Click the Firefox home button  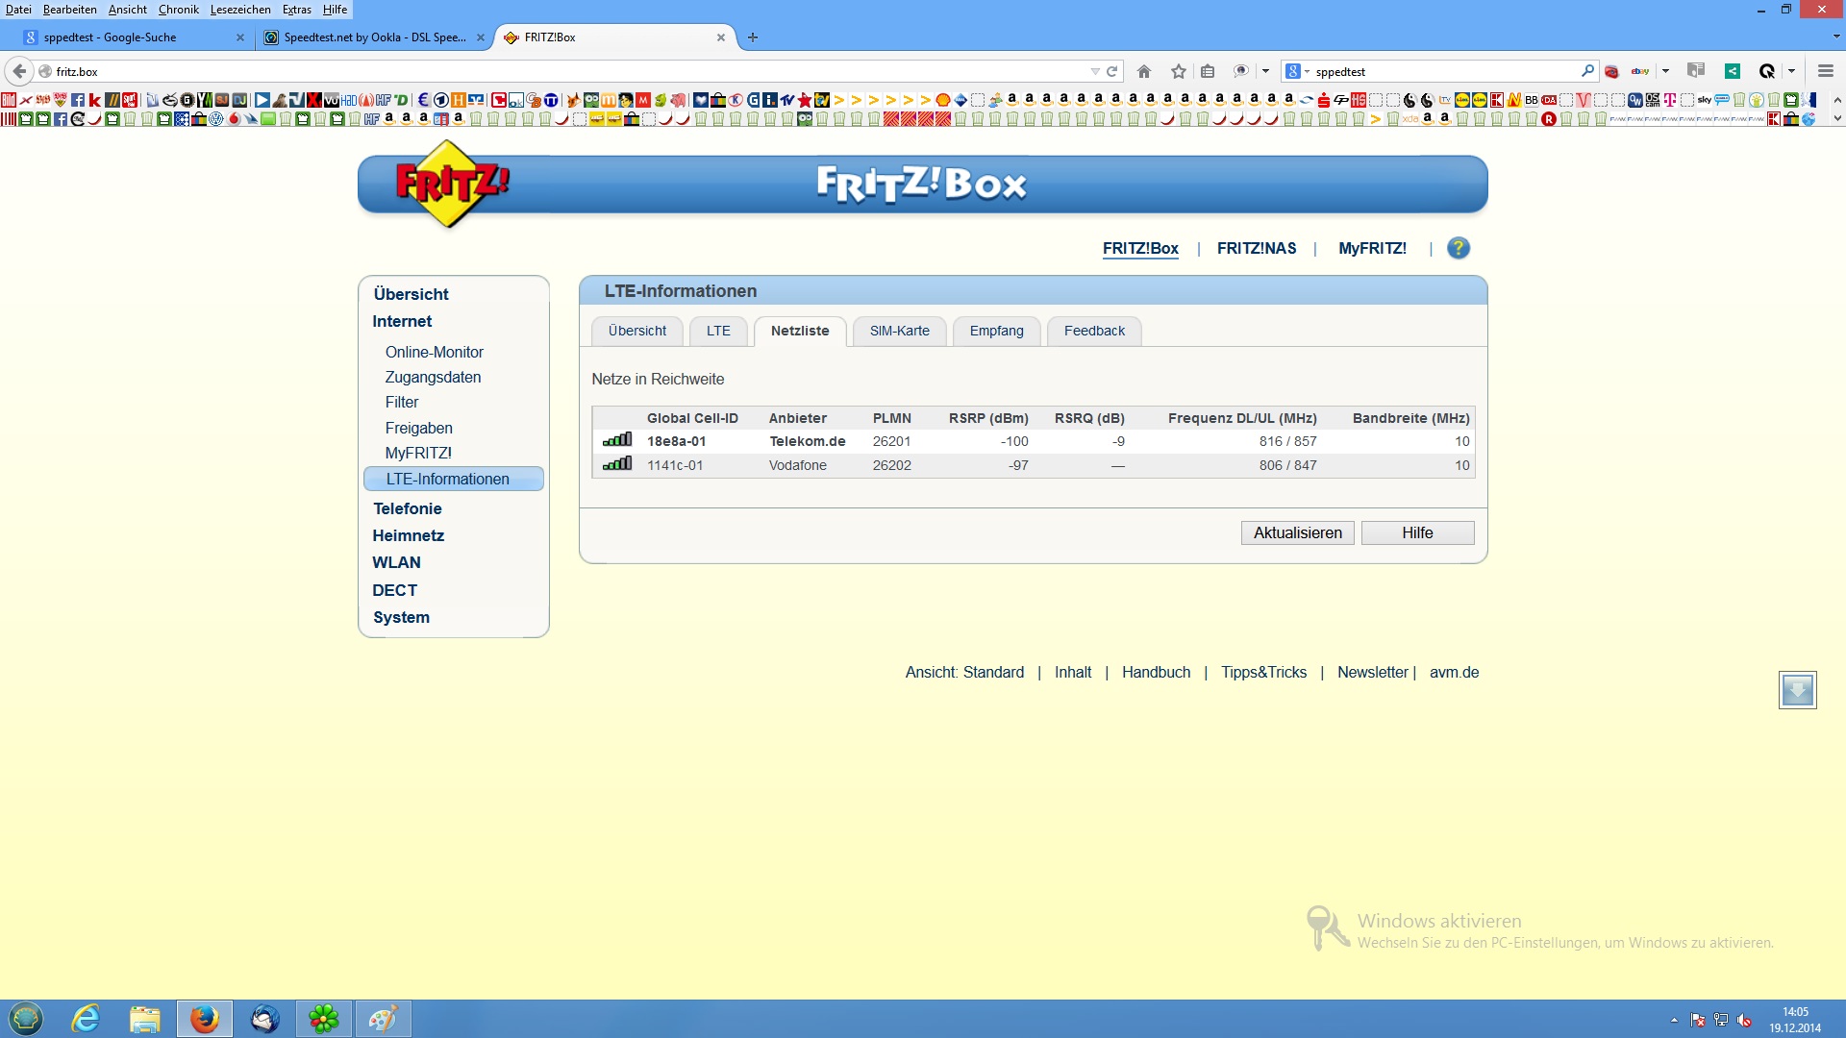(1144, 71)
